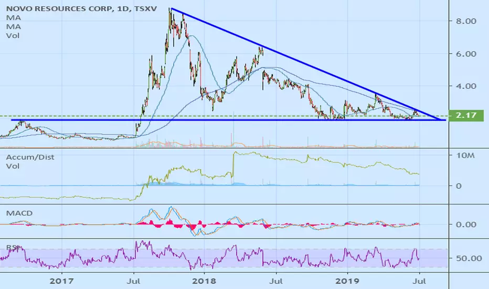Click the 10M Accum/Dist axis label
The width and height of the screenshot is (489, 289).
(x=465, y=156)
